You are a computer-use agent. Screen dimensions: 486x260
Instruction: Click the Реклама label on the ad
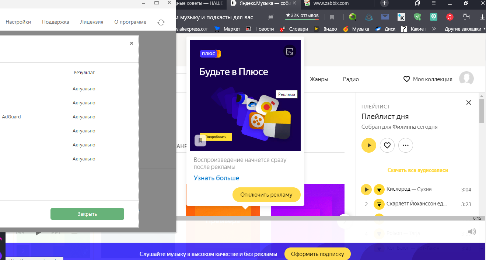point(287,94)
